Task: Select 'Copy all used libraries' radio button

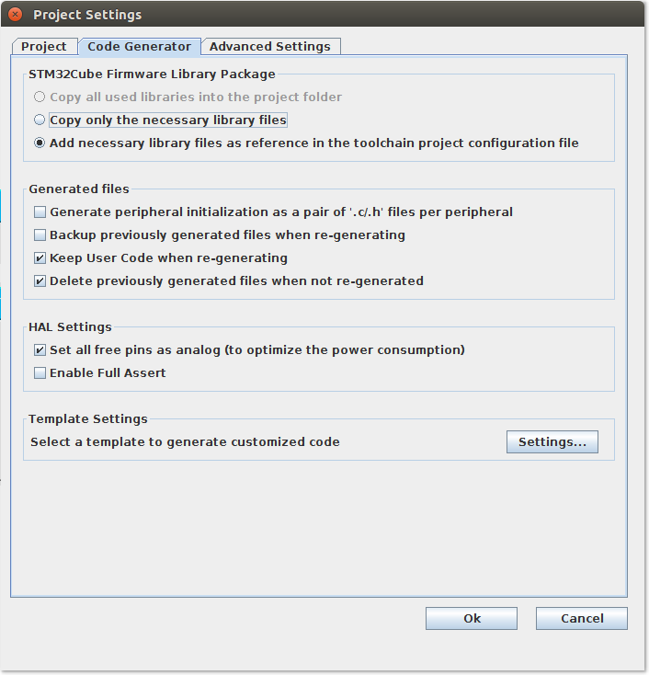Action: coord(40,97)
